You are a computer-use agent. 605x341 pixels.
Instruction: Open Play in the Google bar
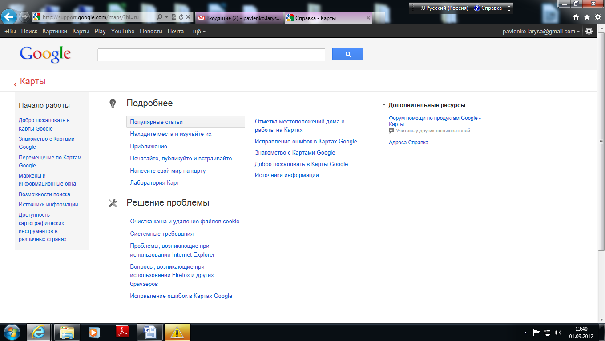click(100, 32)
